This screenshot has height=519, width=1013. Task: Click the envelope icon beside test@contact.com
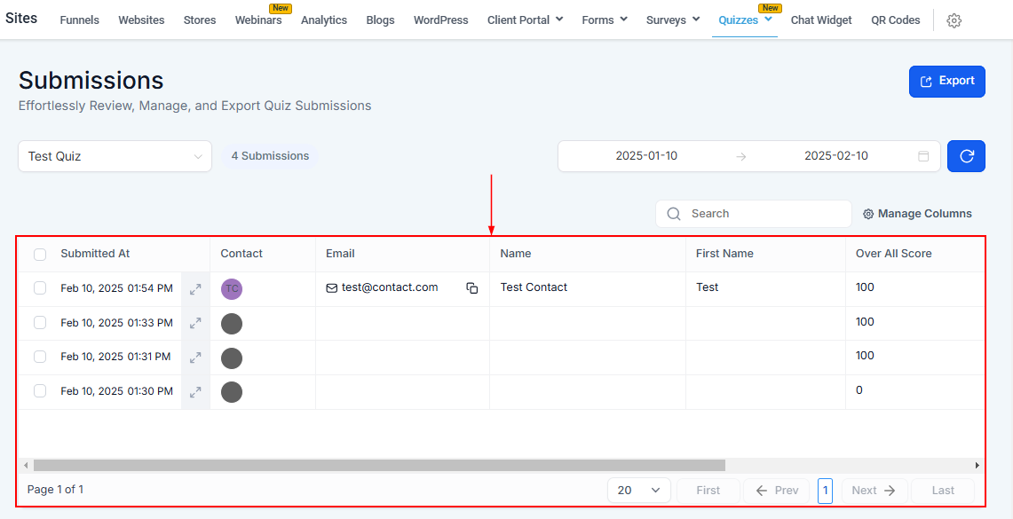pos(331,288)
